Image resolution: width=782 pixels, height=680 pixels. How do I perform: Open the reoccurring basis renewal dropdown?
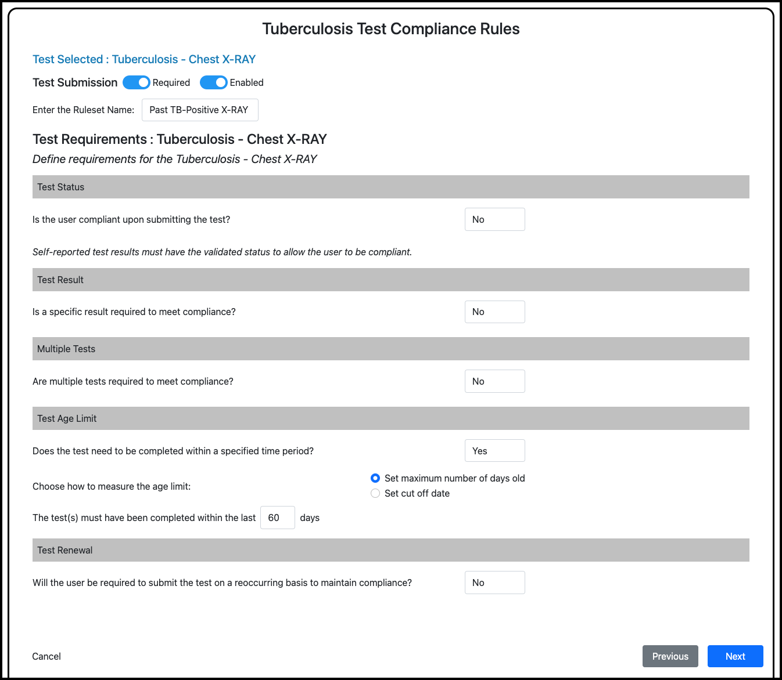(494, 583)
